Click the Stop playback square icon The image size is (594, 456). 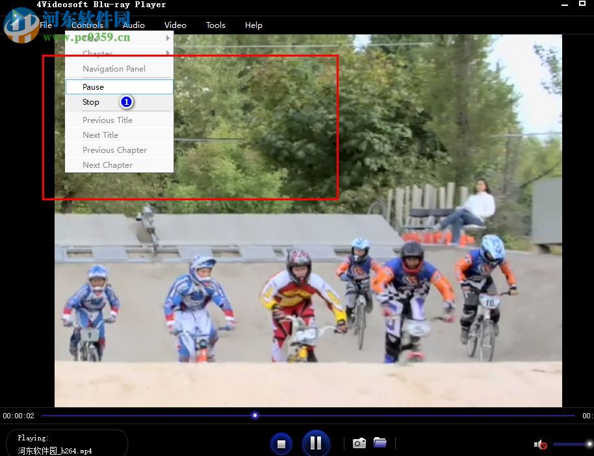281,443
